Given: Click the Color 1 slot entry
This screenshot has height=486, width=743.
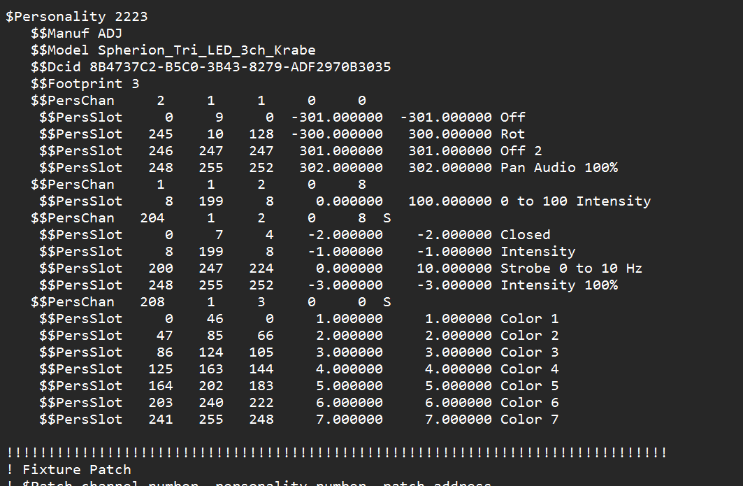Looking at the screenshot, I should pos(280,318).
